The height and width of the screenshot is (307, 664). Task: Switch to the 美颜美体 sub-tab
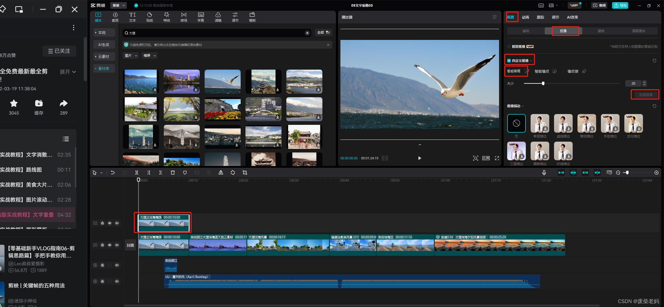point(638,31)
